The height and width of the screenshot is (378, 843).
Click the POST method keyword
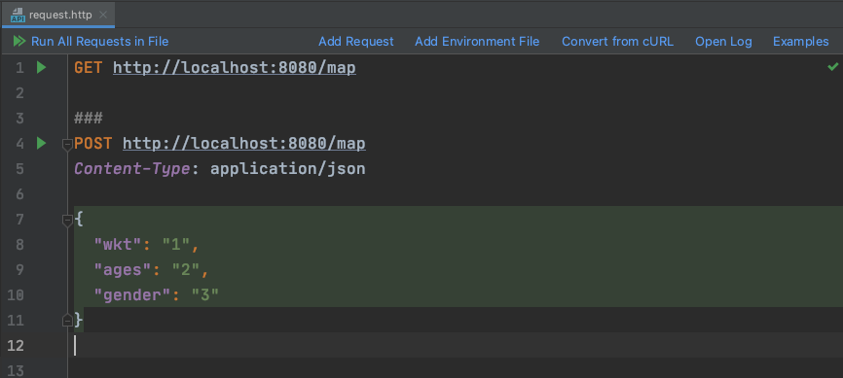point(93,144)
